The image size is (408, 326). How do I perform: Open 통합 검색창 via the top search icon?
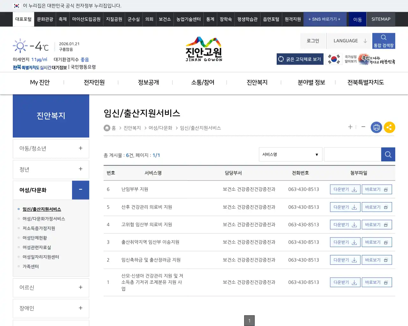point(383,41)
